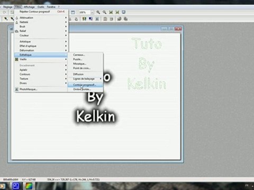Expand the Couleur submenu
The height and width of the screenshot is (190, 254).
pyautogui.click(x=41, y=35)
